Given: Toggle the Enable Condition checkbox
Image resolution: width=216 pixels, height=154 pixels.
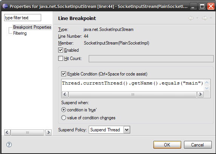Looking at the screenshot, I should tap(64, 74).
